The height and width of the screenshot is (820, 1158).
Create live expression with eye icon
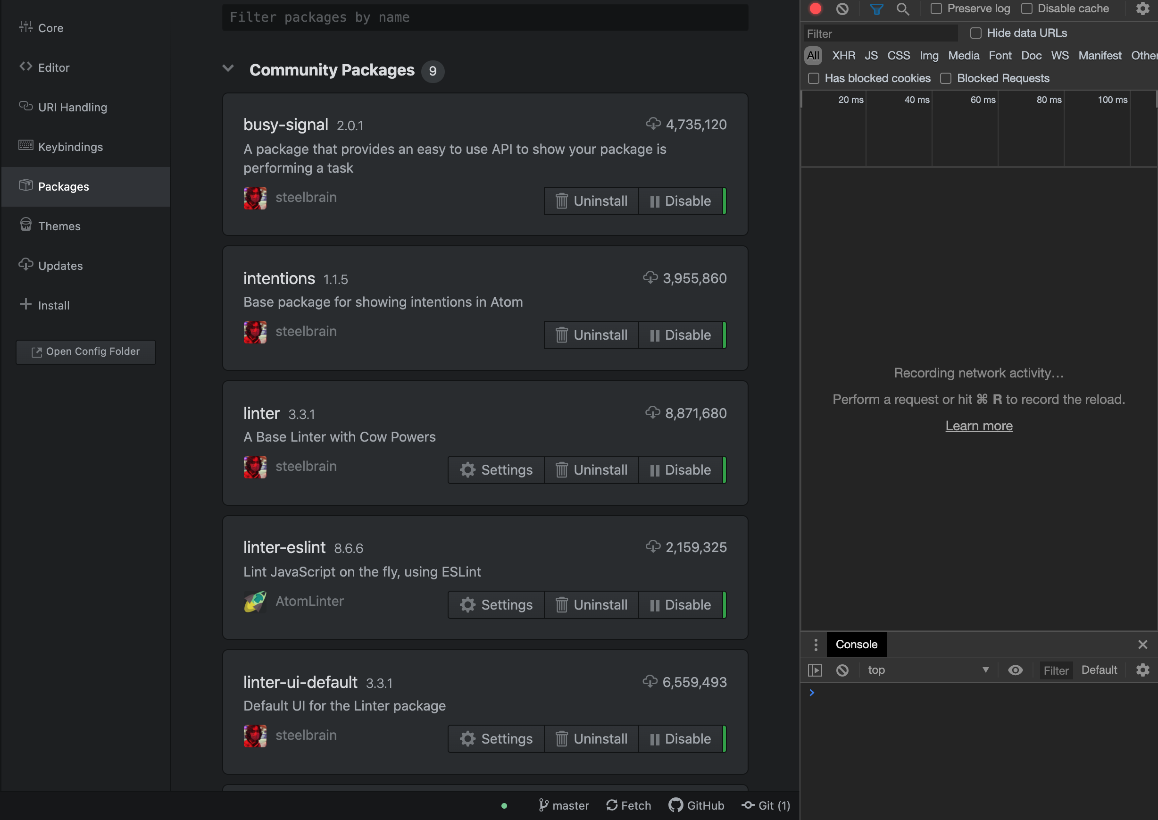coord(1015,670)
